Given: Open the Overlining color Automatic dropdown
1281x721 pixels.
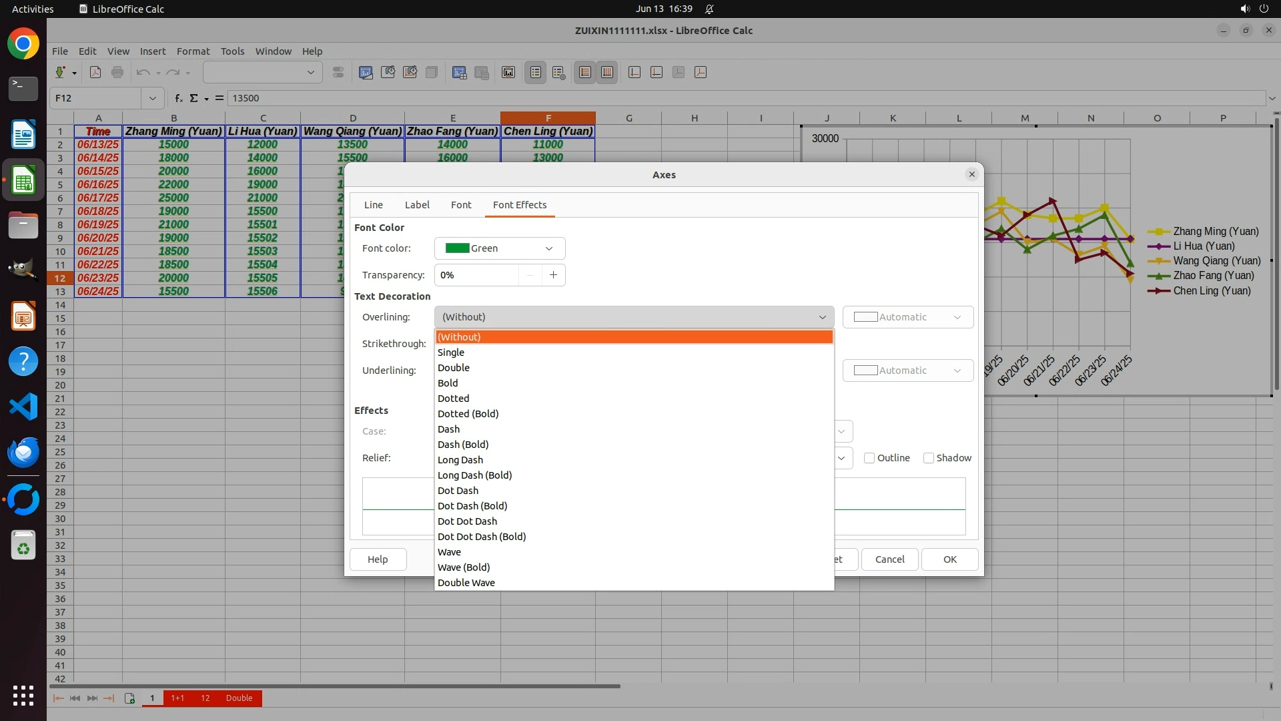Looking at the screenshot, I should pyautogui.click(x=907, y=317).
